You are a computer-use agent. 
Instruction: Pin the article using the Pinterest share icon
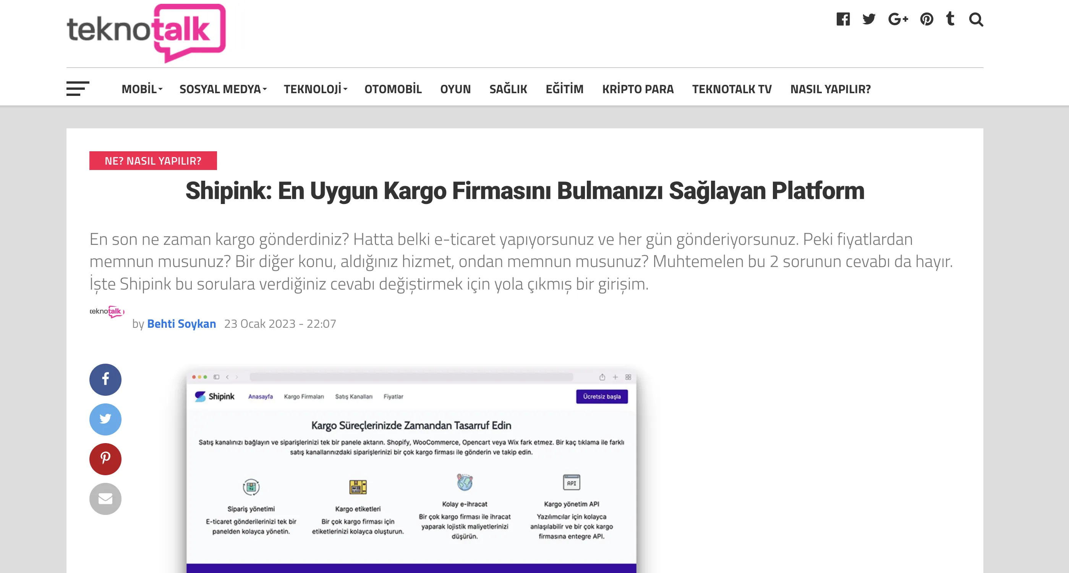tap(105, 459)
